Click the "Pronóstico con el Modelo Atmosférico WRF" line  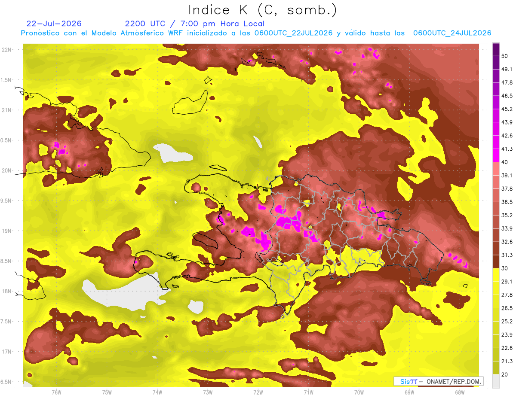[256, 33]
